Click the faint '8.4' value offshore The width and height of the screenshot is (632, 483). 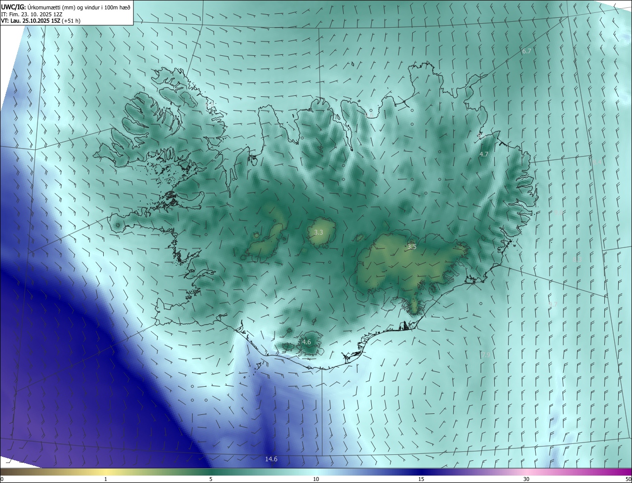coord(597,162)
